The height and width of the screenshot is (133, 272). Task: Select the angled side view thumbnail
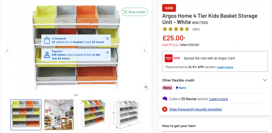[x=92, y=115]
